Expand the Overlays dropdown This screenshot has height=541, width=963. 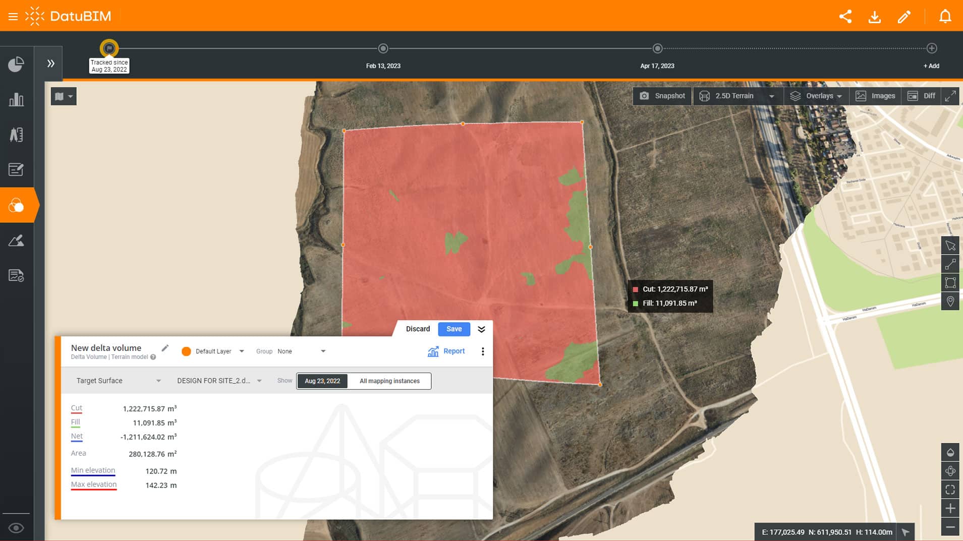pos(816,96)
